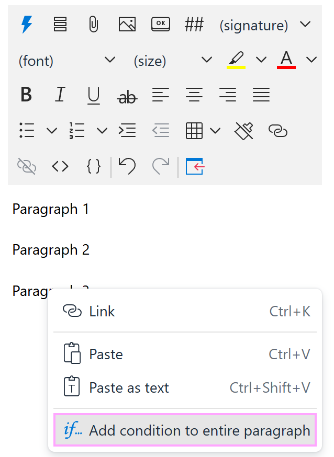334x457 pixels.
Task: Select Link from the context menu
Action: click(x=102, y=311)
